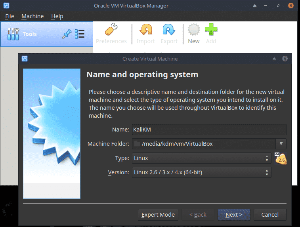
Task: Open the Type dropdown showing Linux
Action: pyautogui.click(x=201, y=158)
